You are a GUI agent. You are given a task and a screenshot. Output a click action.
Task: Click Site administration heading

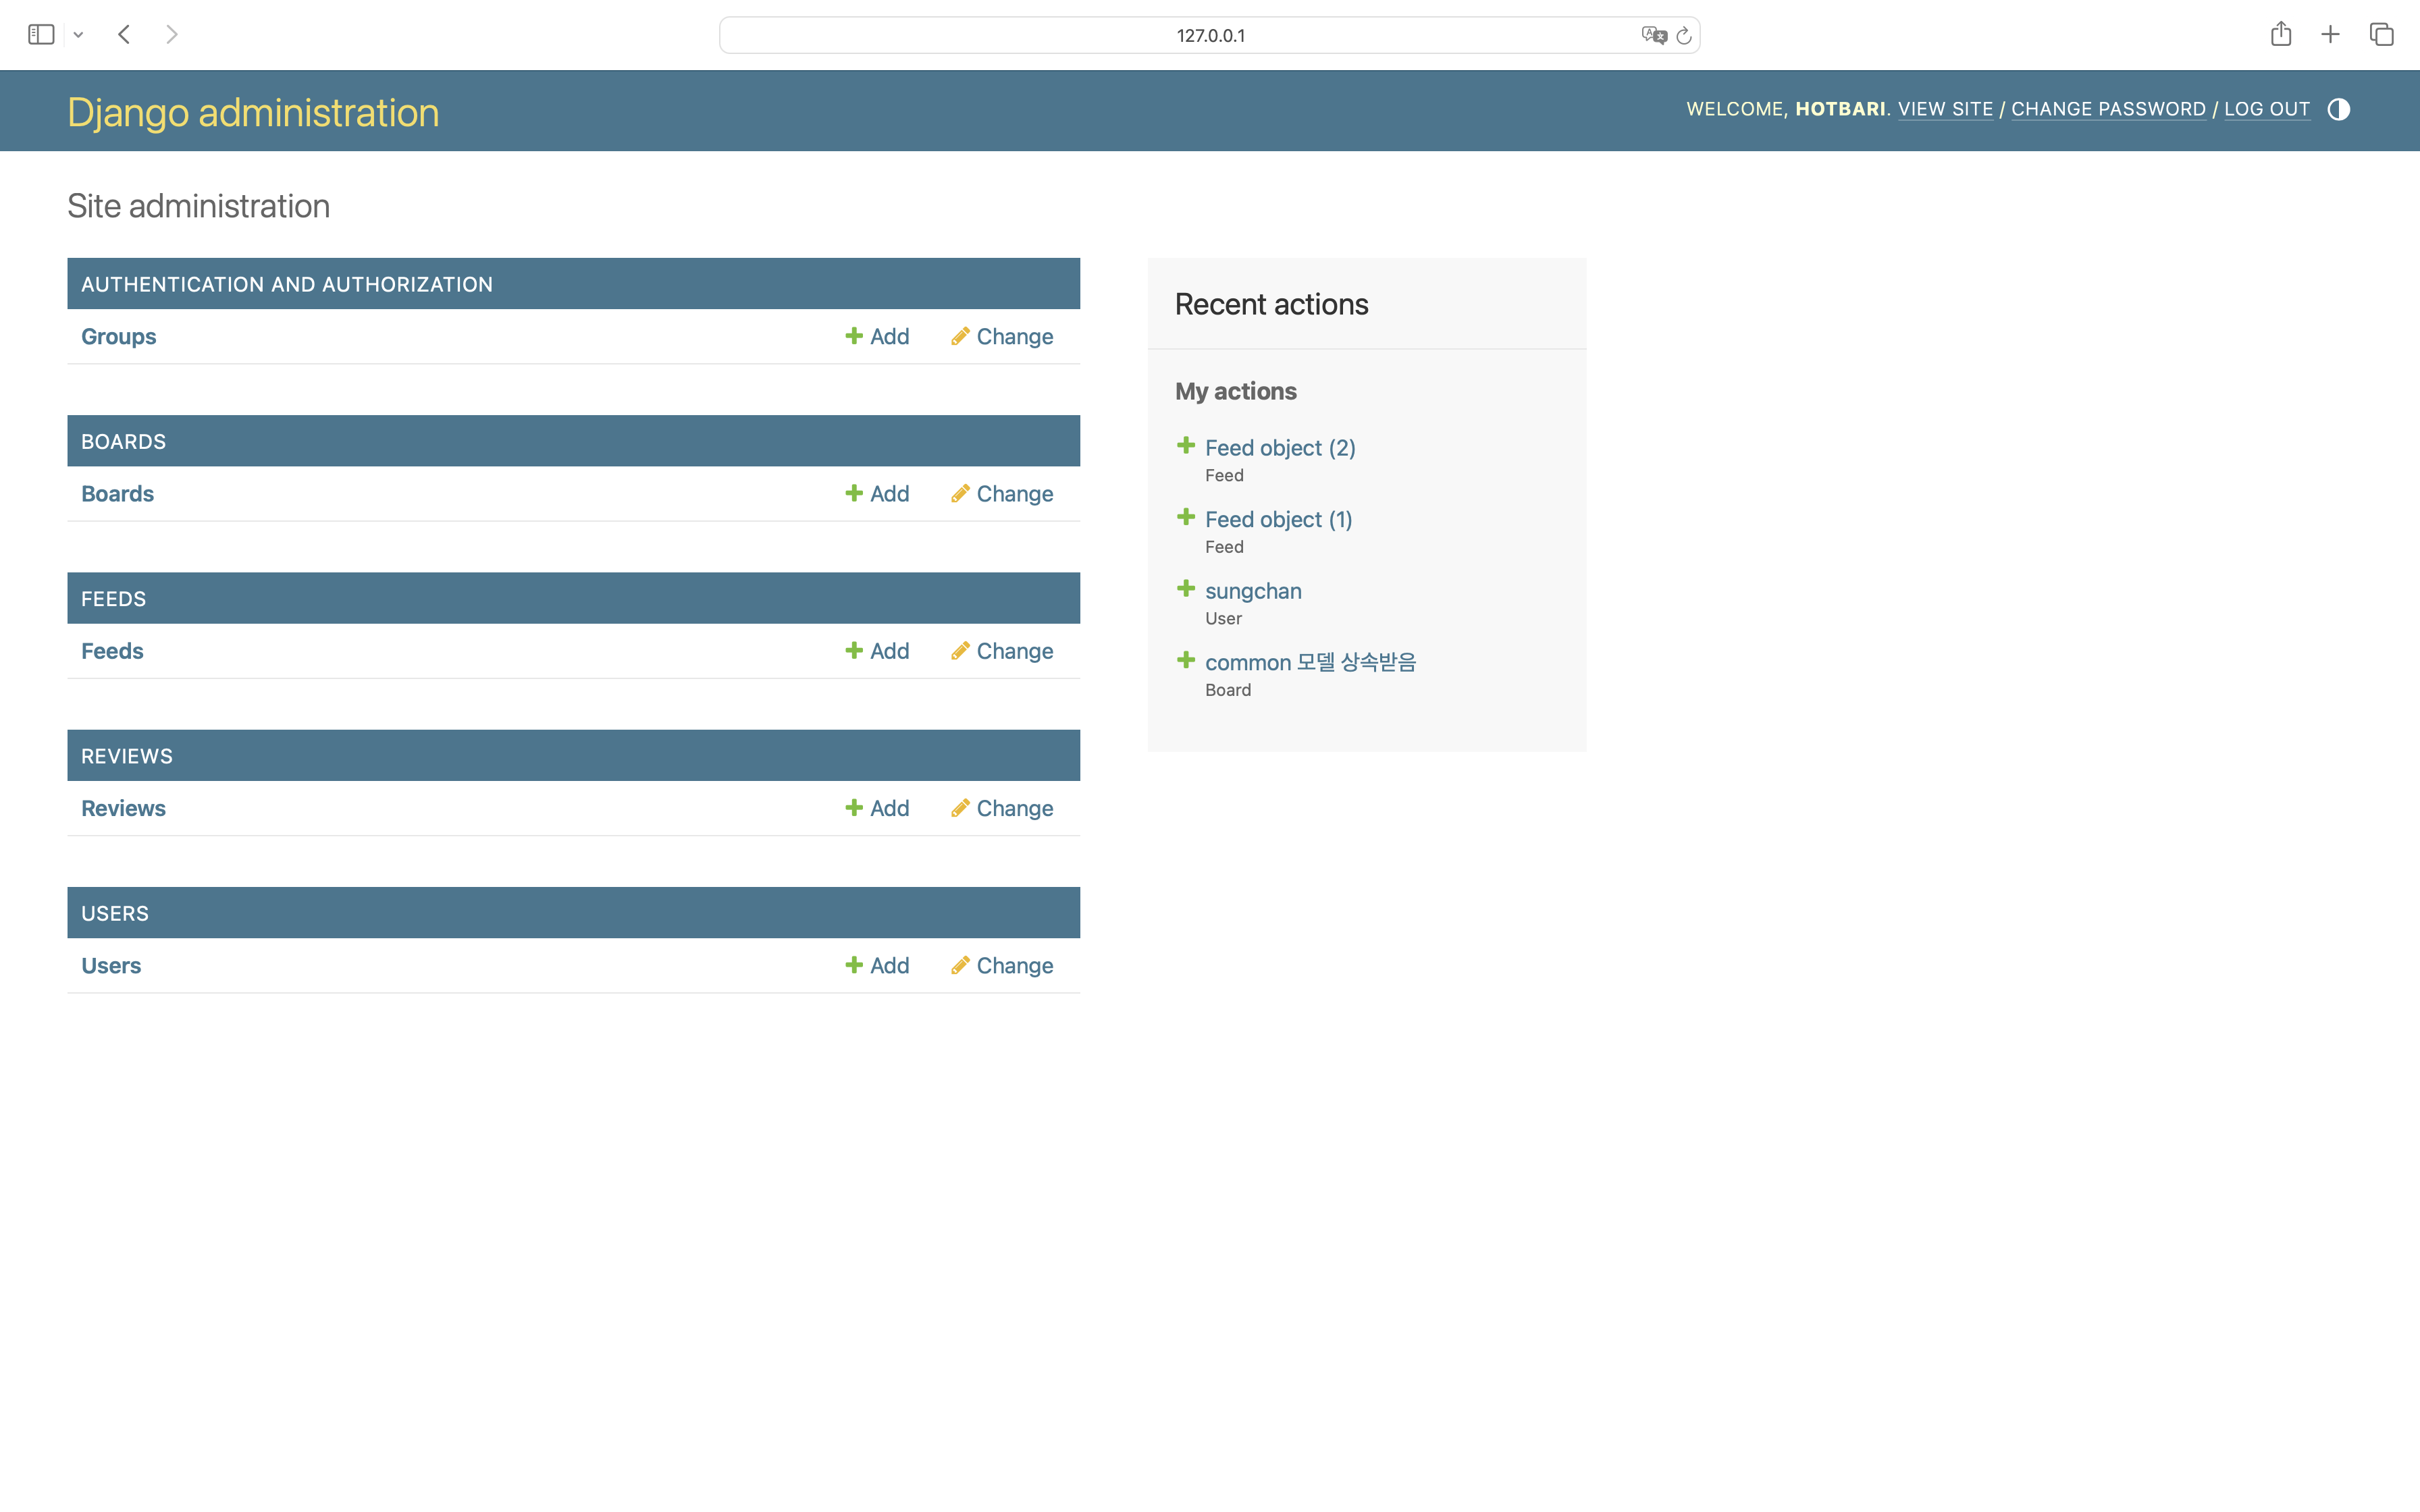(198, 206)
